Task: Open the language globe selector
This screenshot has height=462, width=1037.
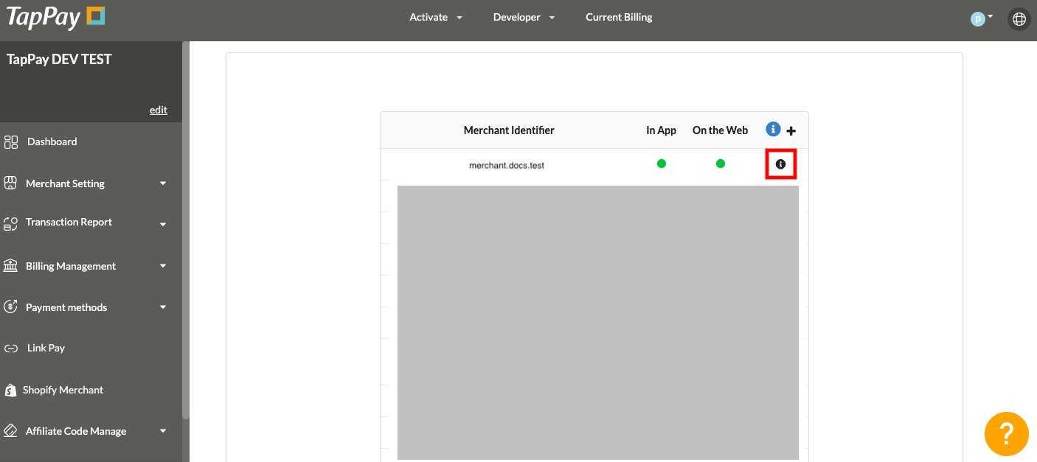Action: pos(1019,19)
